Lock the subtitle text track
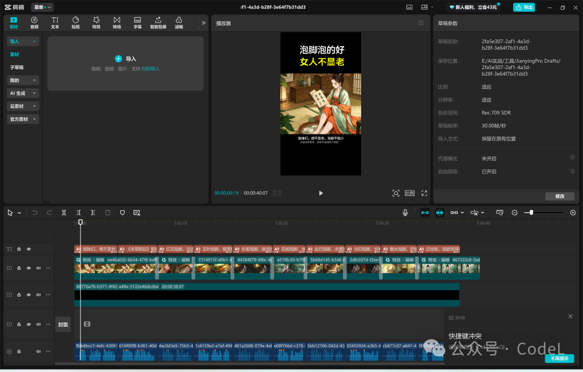583x372 pixels. click(x=19, y=249)
